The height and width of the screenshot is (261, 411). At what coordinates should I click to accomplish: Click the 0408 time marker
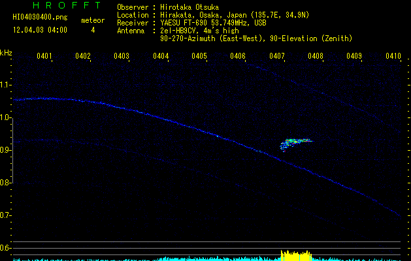point(316,56)
